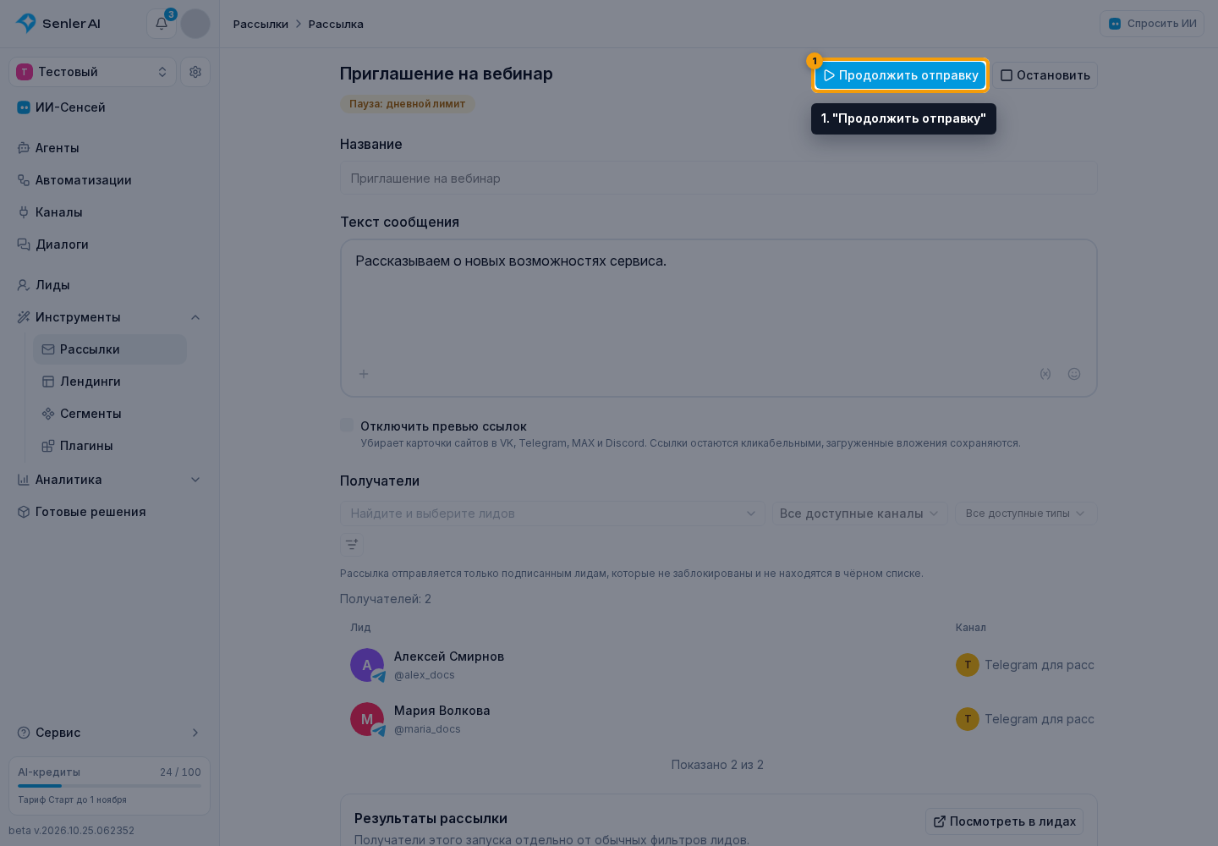Click the Senler AI logo
This screenshot has width=1218, height=846.
58,24
